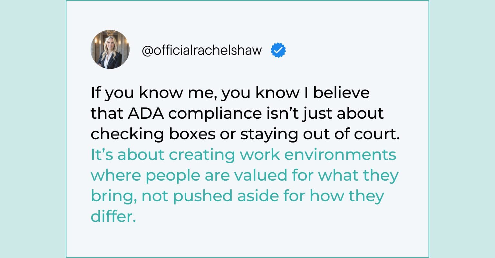Click the teal line "where people are valued for what they"
The height and width of the screenshot is (258, 495).
245,176
